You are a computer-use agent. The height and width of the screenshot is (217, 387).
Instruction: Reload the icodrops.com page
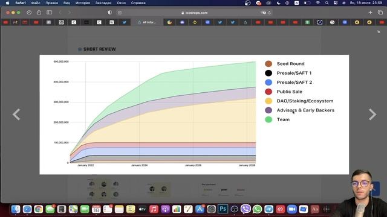coord(269,13)
